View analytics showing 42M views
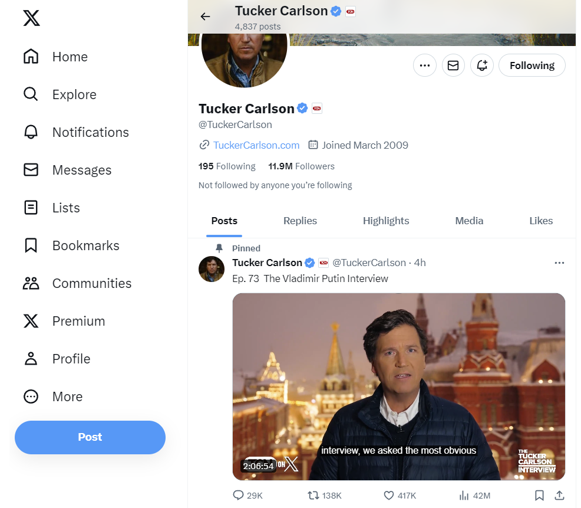 click(x=475, y=496)
